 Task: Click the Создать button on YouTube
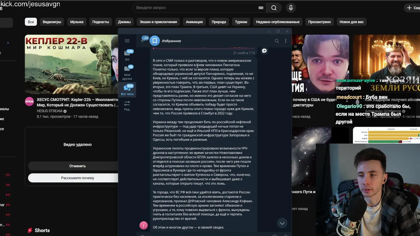coord(413,8)
